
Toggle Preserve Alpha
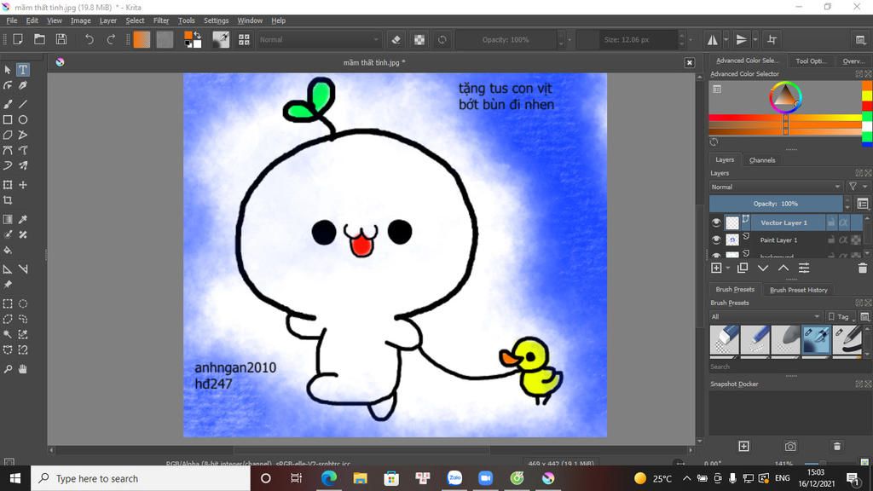tap(419, 39)
